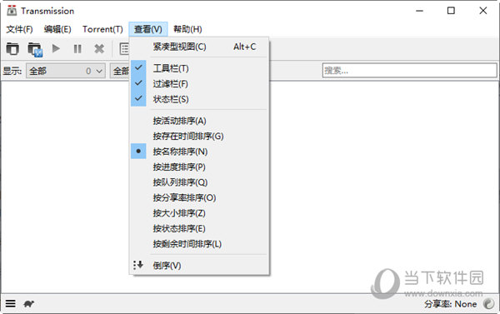Click the remove torrent X icon
500x314 pixels.
(99, 49)
